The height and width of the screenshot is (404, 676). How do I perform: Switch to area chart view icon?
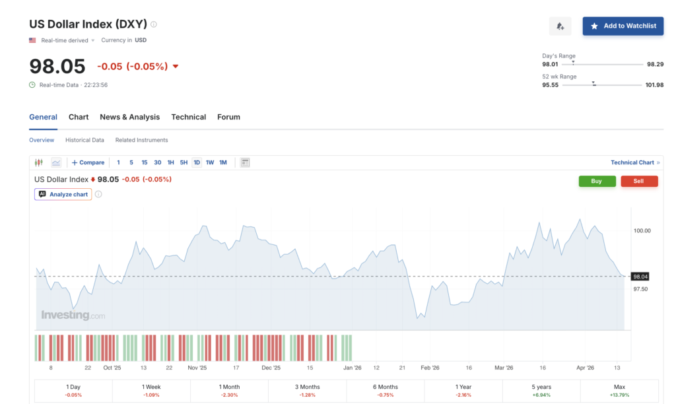coord(55,162)
